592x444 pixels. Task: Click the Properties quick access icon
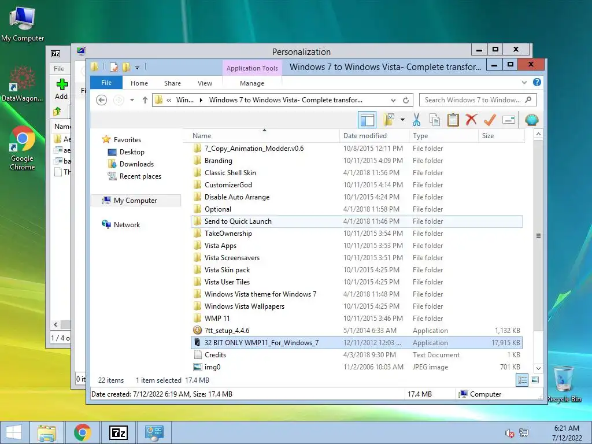tap(114, 67)
